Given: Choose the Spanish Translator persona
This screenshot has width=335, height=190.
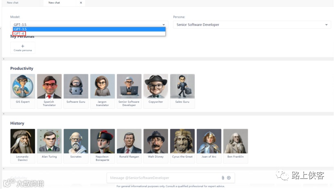Looking at the screenshot, I should (x=49, y=91).
